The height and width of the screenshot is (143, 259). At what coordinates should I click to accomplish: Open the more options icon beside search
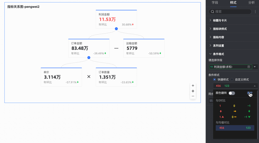255,12
